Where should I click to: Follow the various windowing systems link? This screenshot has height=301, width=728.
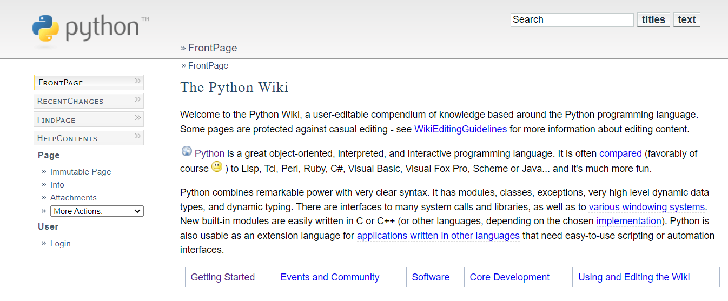(646, 207)
